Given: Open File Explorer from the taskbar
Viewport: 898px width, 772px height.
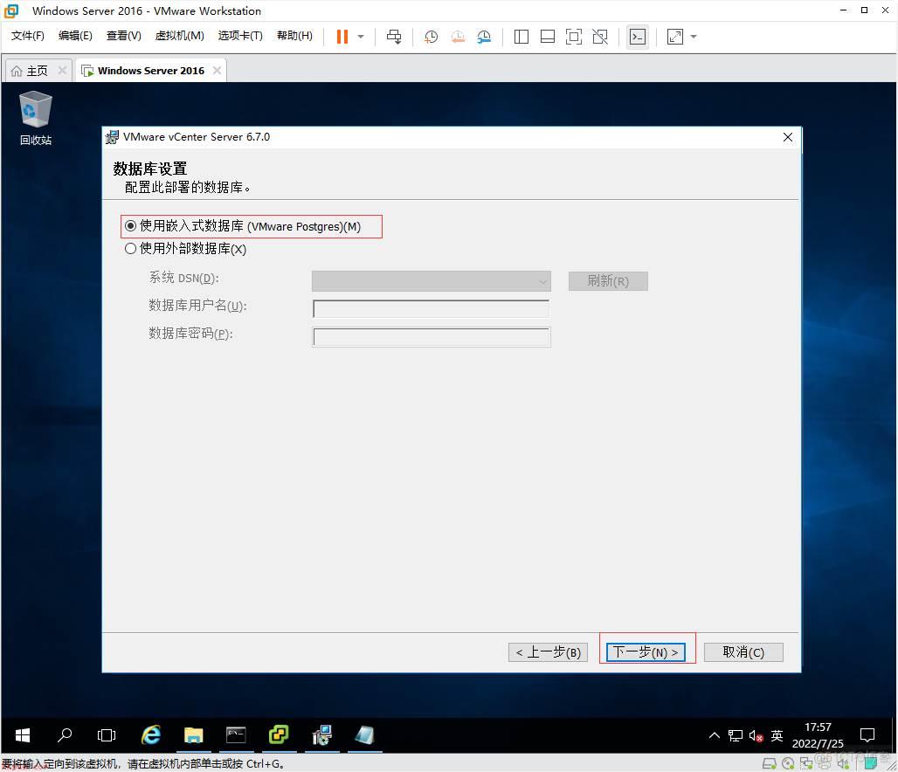Looking at the screenshot, I should coord(194,735).
